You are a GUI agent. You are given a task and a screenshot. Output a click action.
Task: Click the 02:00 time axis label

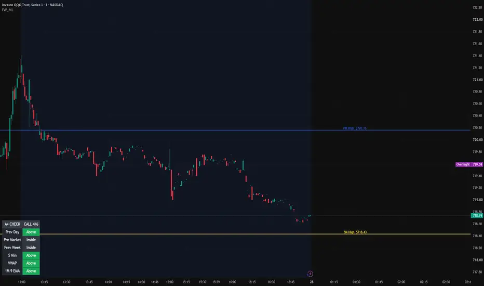pyautogui.click(x=401, y=282)
